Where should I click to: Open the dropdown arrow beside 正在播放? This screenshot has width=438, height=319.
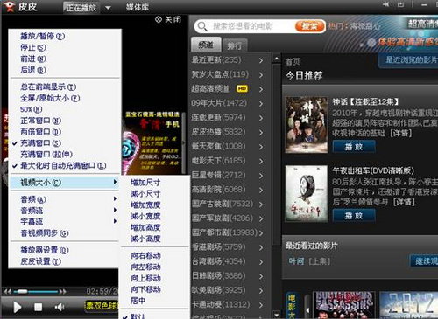(x=108, y=8)
